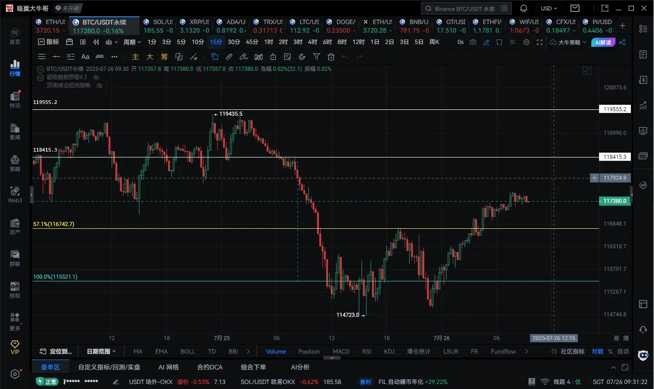Select the blue pencil drawing icon
This screenshot has height=389, width=654.
click(x=486, y=42)
